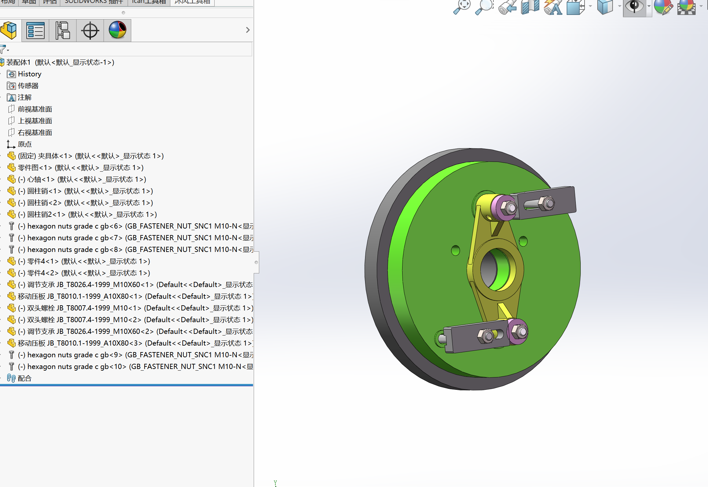The image size is (708, 487).
Task: Expand the manager tabs chevron arrow
Action: (x=248, y=30)
